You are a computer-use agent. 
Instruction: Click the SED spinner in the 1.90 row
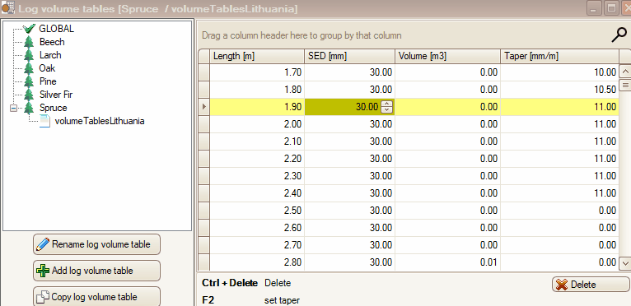(386, 107)
